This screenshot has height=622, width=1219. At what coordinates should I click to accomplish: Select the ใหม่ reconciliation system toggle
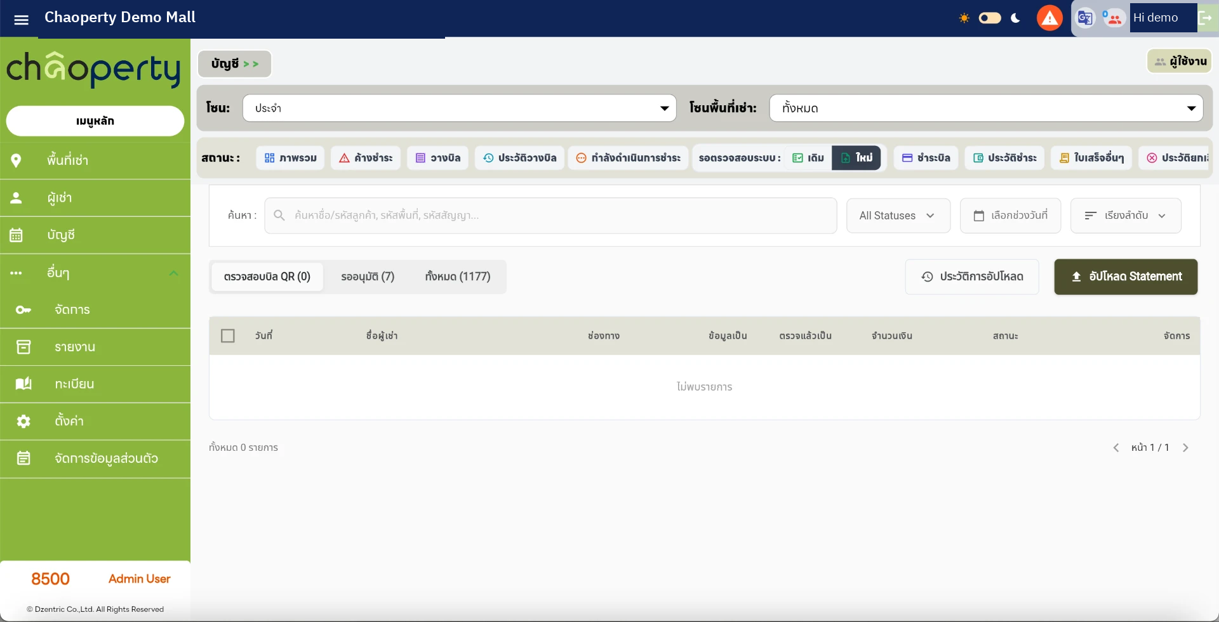pos(856,158)
